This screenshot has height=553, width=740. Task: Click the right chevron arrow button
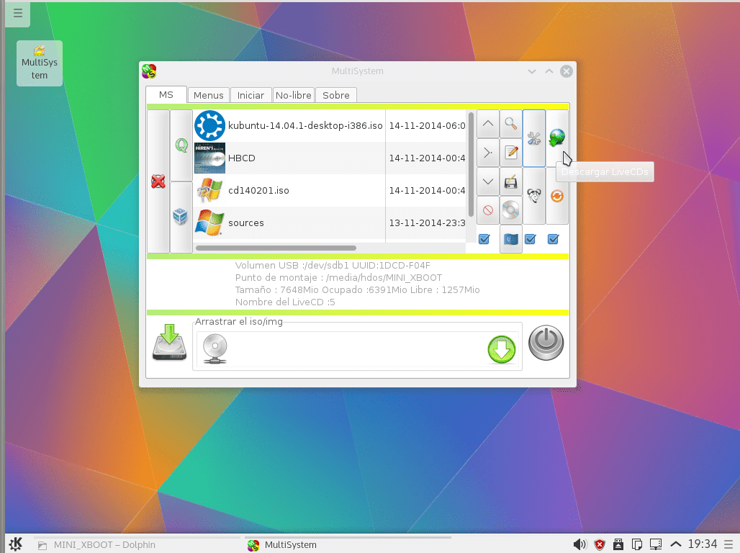[488, 153]
